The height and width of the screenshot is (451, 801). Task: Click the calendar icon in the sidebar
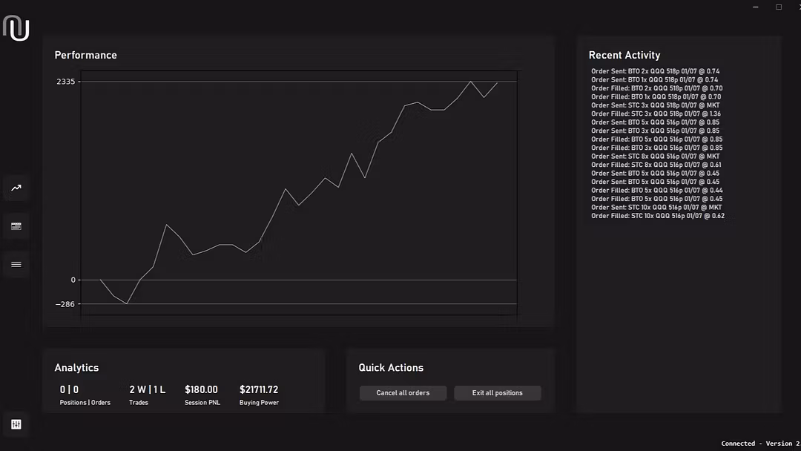click(x=16, y=226)
